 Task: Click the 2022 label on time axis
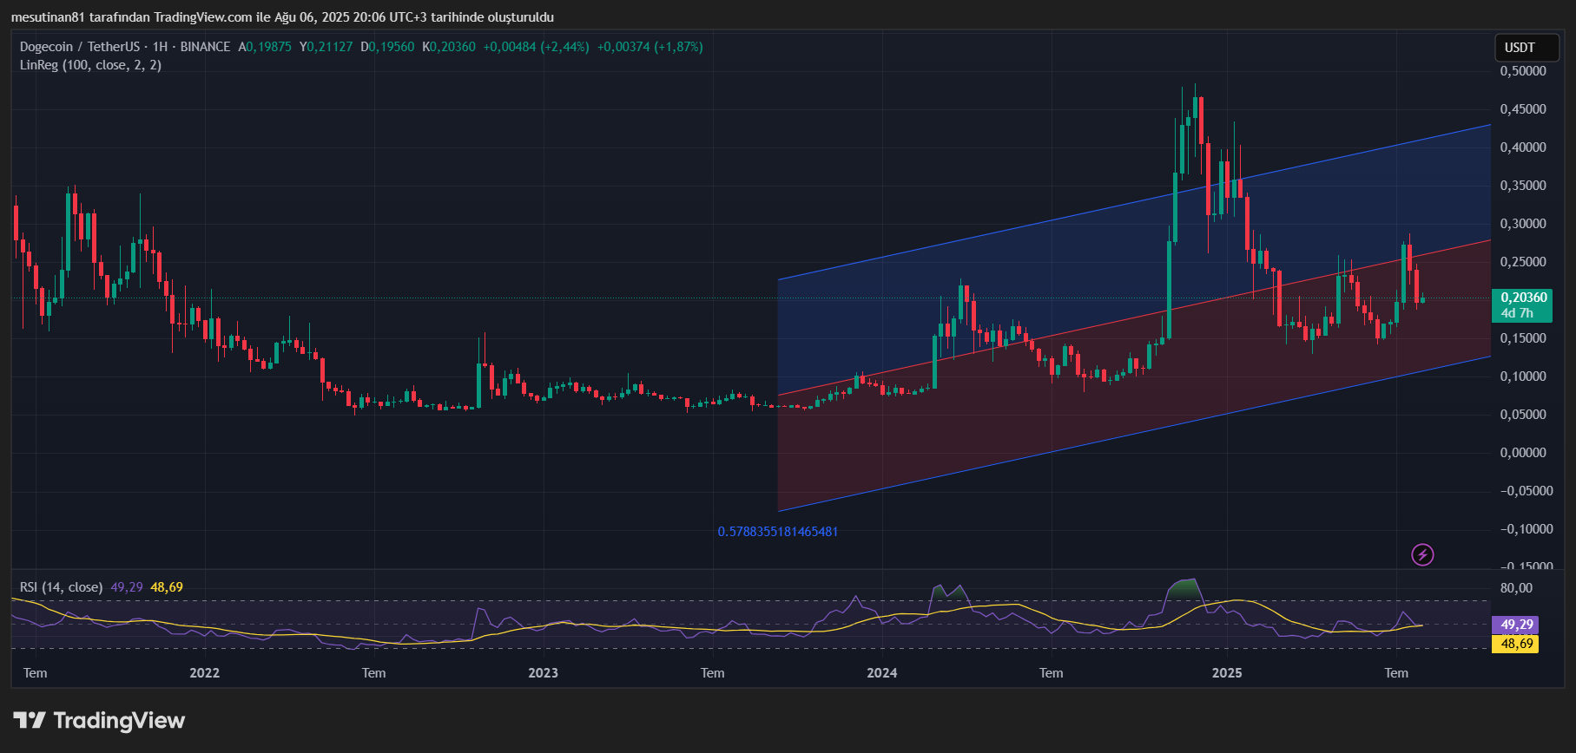coord(205,673)
